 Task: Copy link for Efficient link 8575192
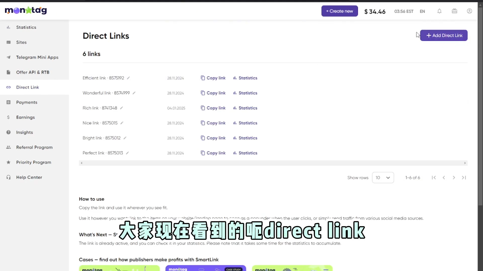point(213,78)
